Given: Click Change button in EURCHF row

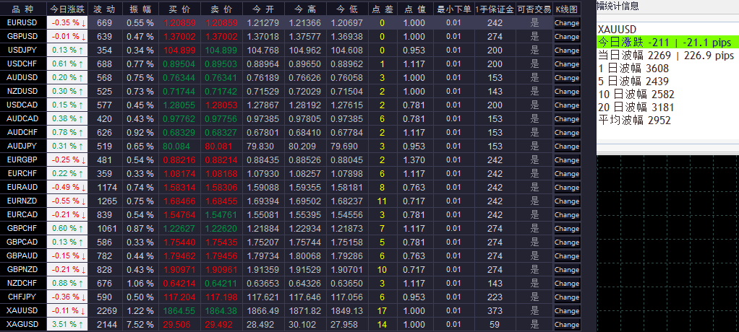Looking at the screenshot, I should pos(567,173).
